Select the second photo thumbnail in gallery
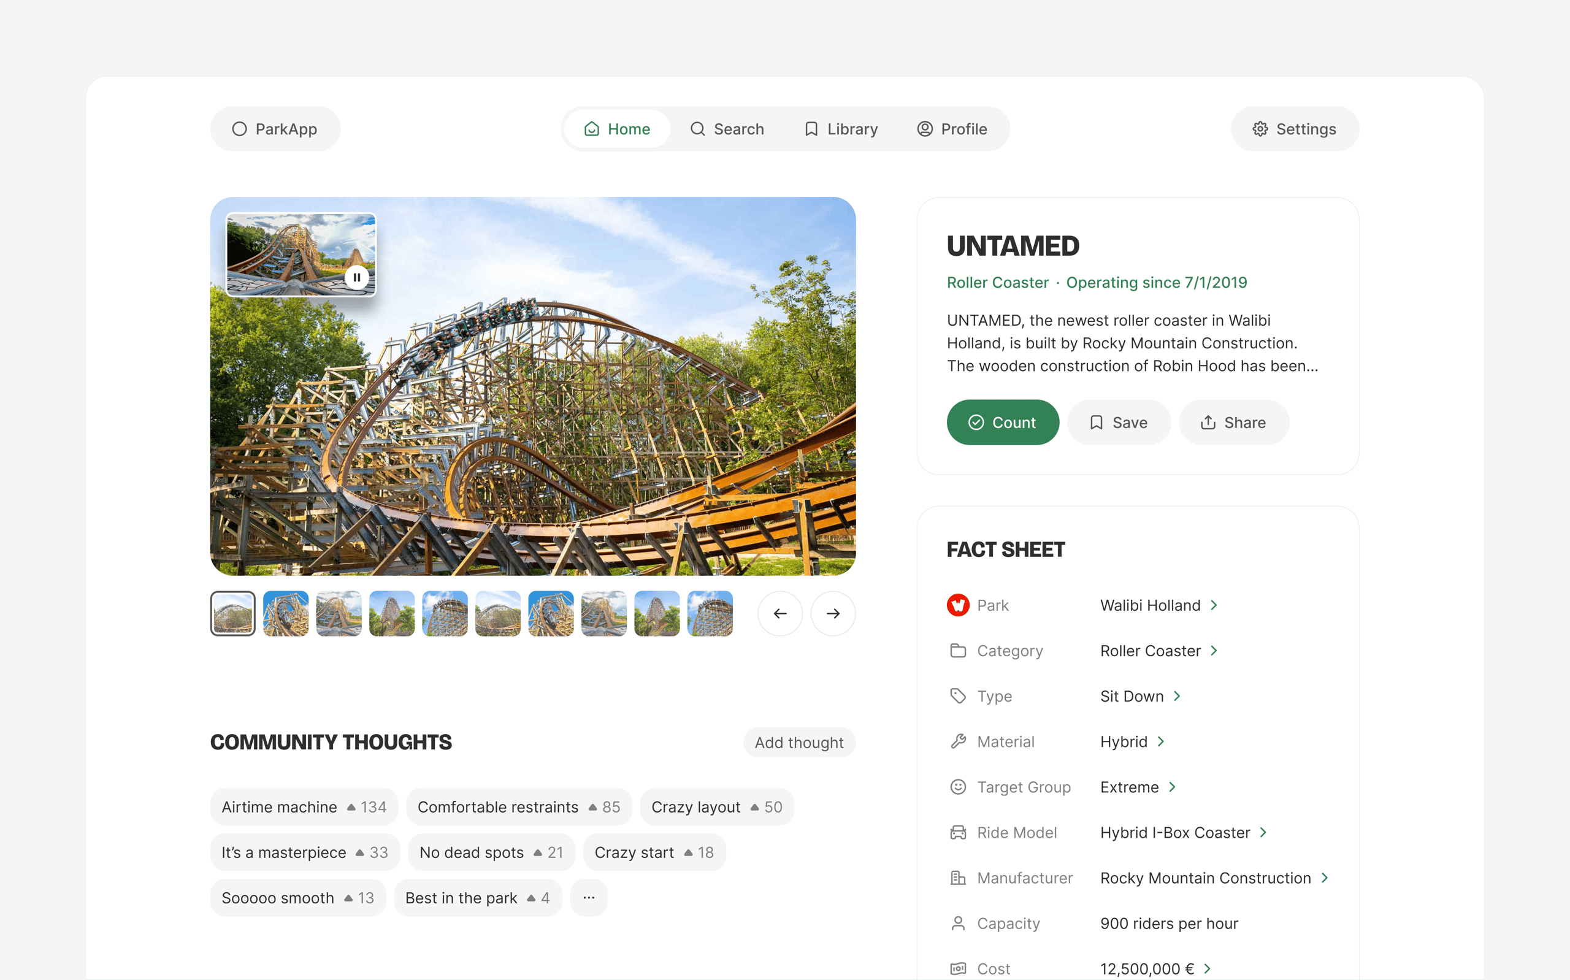The width and height of the screenshot is (1570, 980). (x=286, y=613)
